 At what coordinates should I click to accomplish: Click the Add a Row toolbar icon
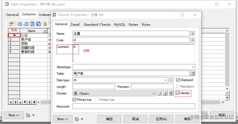click(26, 24)
